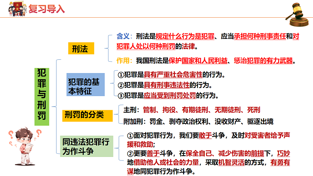Click the red 减少伤害的前提 phrase
The image size is (313, 176).
point(241,153)
